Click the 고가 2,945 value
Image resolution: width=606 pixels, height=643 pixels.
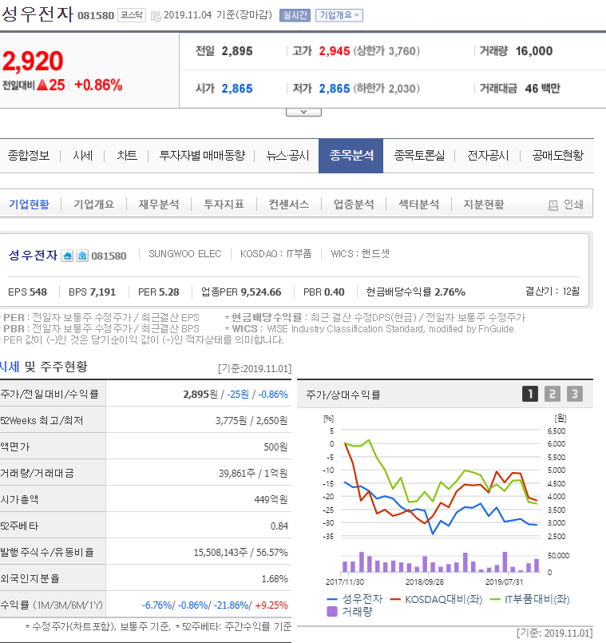pos(335,51)
